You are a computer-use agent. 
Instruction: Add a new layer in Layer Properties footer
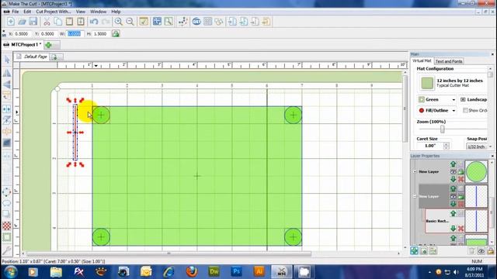point(414,251)
